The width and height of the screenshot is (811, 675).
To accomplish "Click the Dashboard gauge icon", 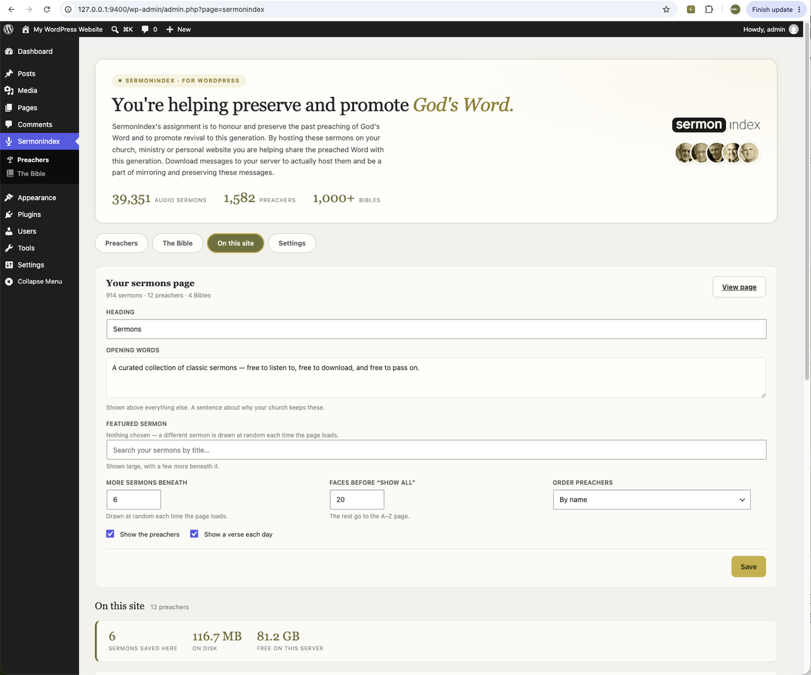I will [x=9, y=51].
